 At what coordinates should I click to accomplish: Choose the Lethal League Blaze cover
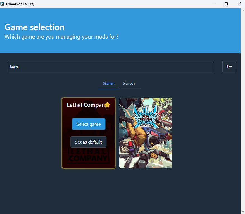pyautogui.click(x=146, y=133)
